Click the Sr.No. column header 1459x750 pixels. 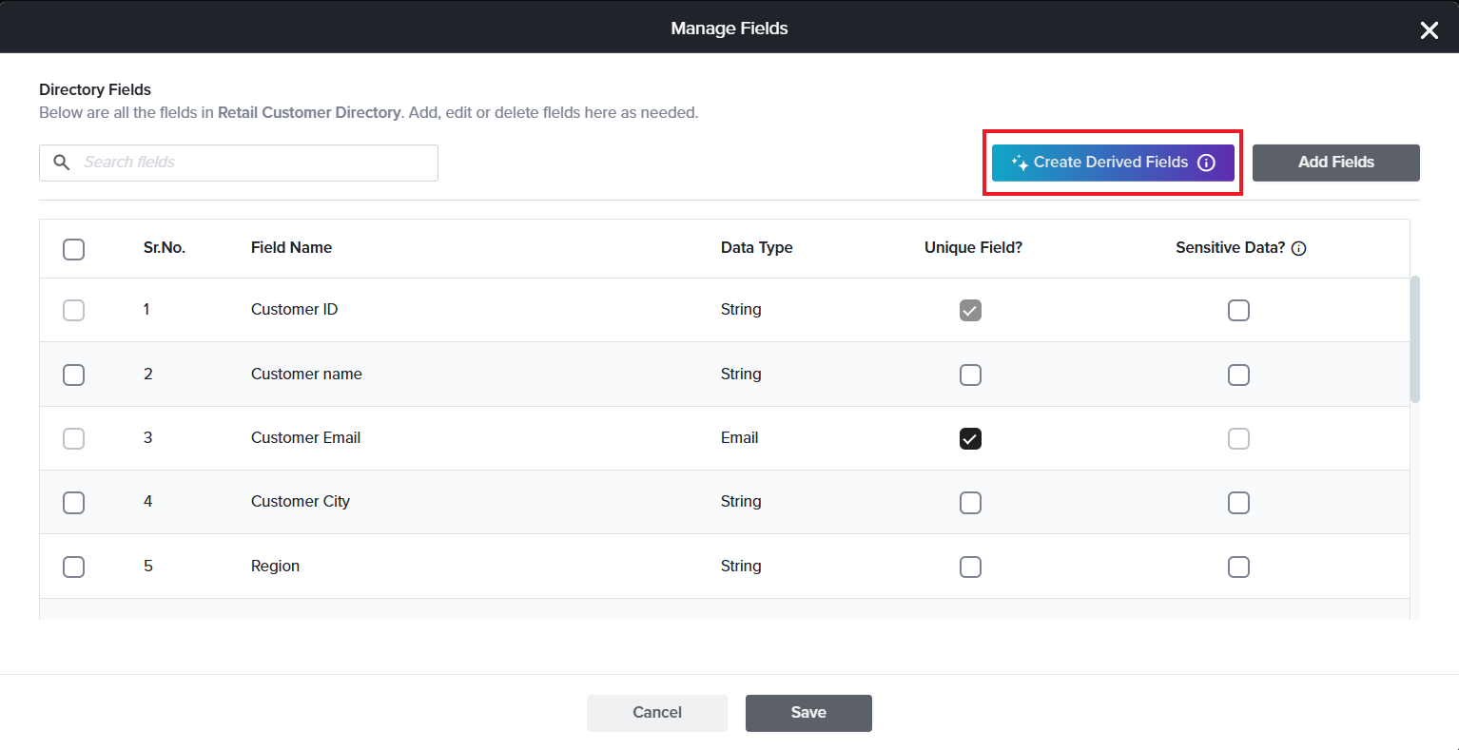(165, 248)
